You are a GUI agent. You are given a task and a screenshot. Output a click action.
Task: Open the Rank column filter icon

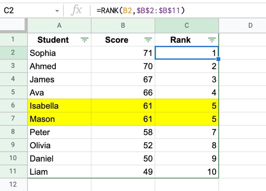pos(212,40)
